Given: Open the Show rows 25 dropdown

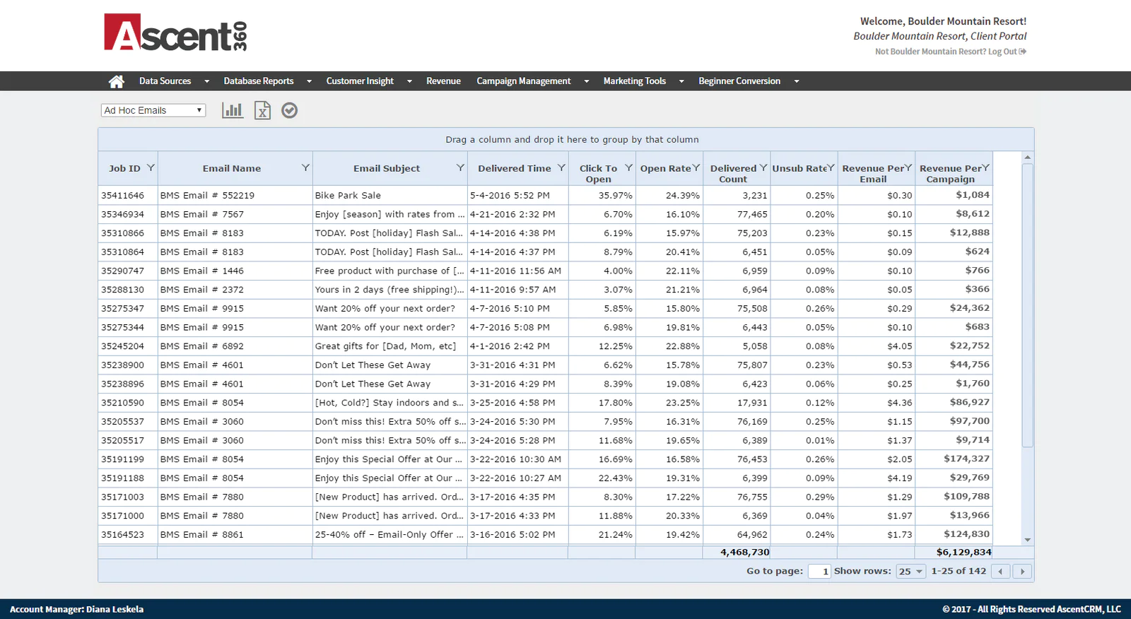Looking at the screenshot, I should click(910, 571).
